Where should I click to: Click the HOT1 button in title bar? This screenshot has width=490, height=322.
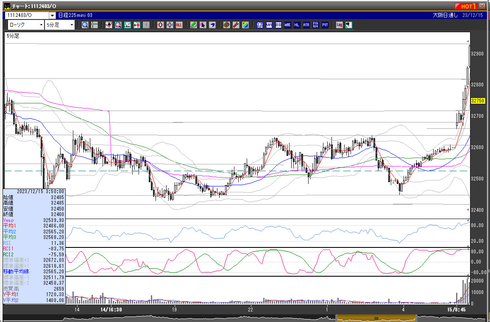click(466, 6)
